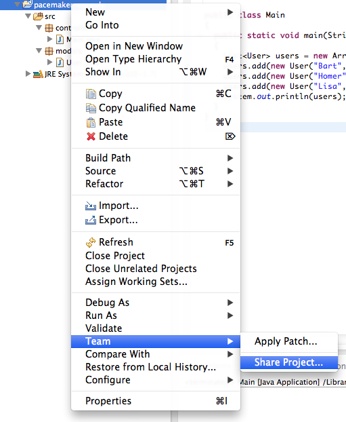Click the Main class name in editor

coord(276,15)
